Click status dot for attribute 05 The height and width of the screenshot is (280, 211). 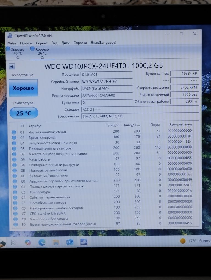tap(14, 149)
